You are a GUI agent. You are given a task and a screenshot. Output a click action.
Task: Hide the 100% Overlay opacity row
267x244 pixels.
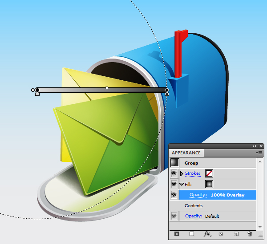coord(174,195)
